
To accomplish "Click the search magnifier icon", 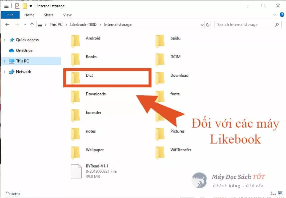I will (277, 25).
